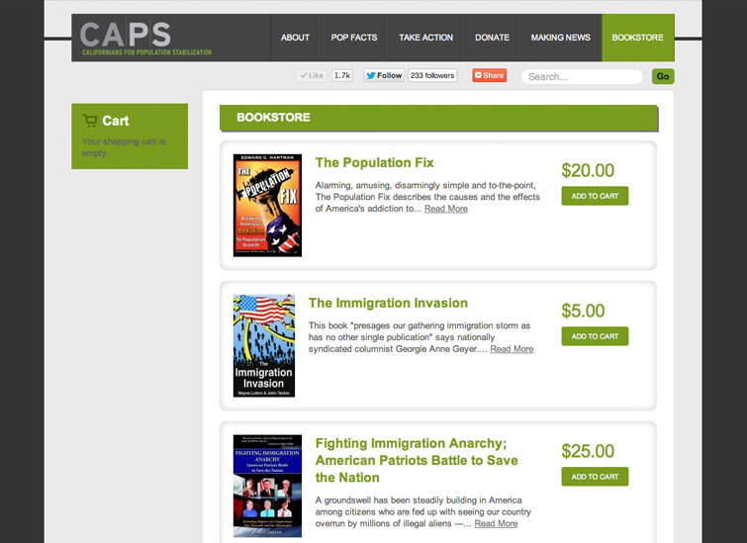Click the CAPS logo in header
Image resolution: width=747 pixels, height=543 pixels.
[146, 38]
